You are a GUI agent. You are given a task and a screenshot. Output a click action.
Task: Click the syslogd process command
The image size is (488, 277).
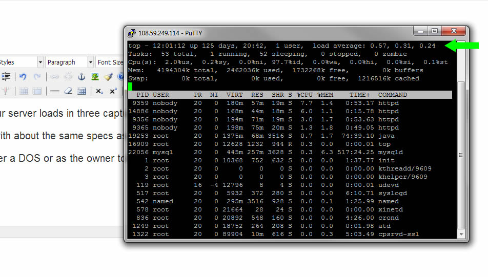click(393, 193)
